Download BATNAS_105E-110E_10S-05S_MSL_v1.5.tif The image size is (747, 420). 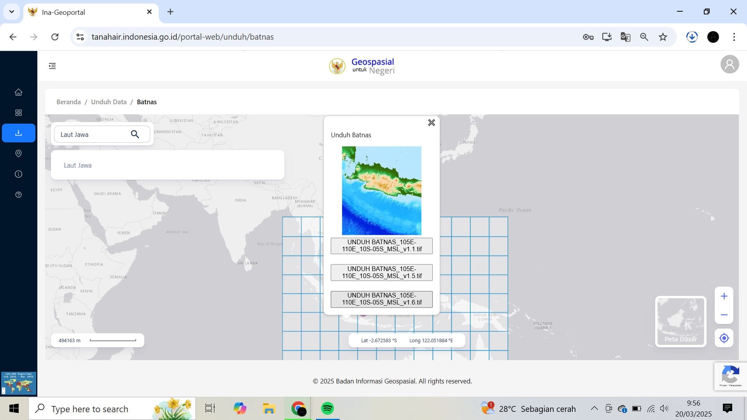click(381, 273)
